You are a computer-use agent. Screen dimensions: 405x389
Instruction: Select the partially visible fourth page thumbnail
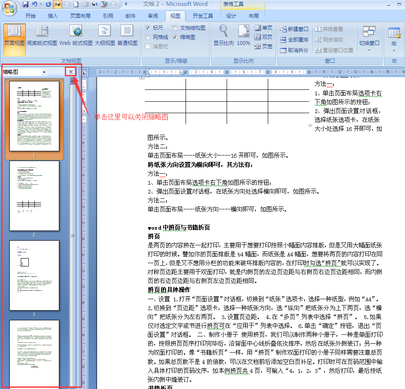click(x=34, y=354)
